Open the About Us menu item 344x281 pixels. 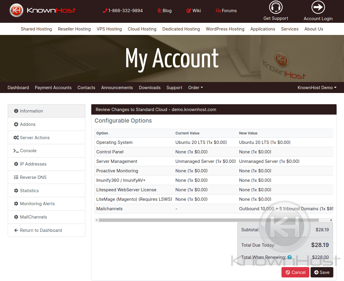pyautogui.click(x=314, y=29)
